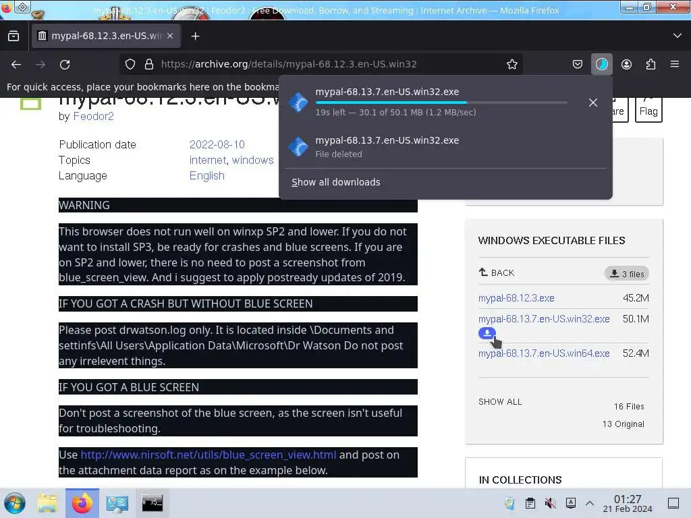Open a new tab with the plus button
This screenshot has width=691, height=518.
pos(195,36)
